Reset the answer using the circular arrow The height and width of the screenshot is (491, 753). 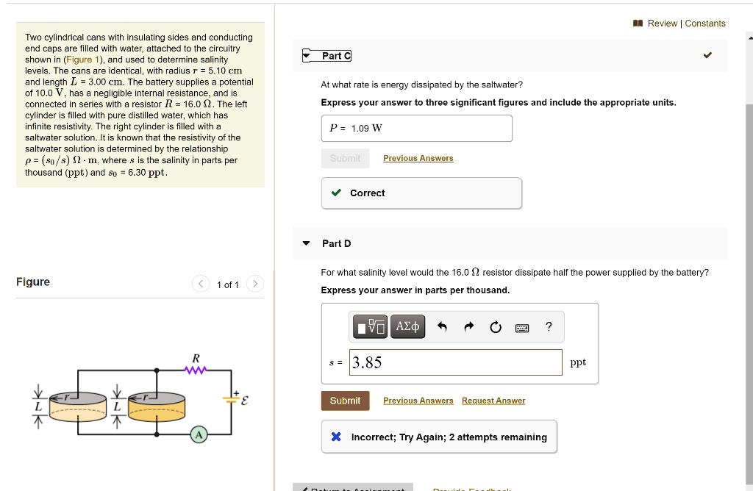pos(496,327)
